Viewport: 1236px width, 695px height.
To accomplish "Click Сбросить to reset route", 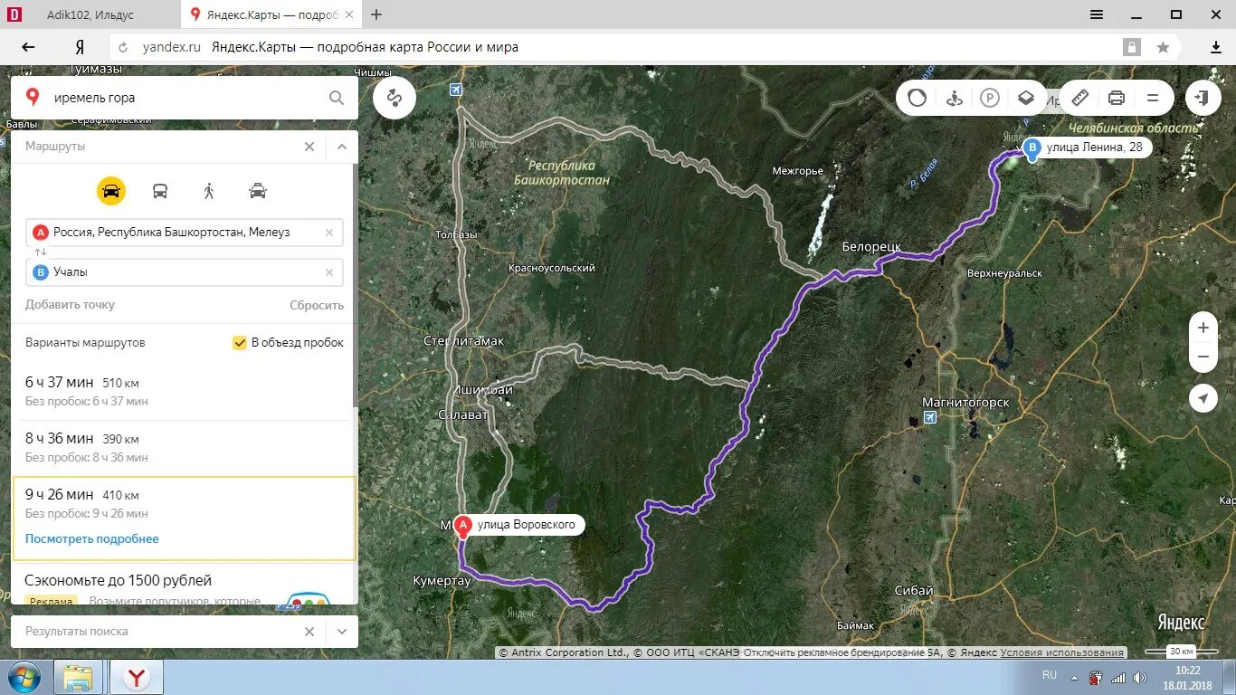I will pyautogui.click(x=317, y=305).
